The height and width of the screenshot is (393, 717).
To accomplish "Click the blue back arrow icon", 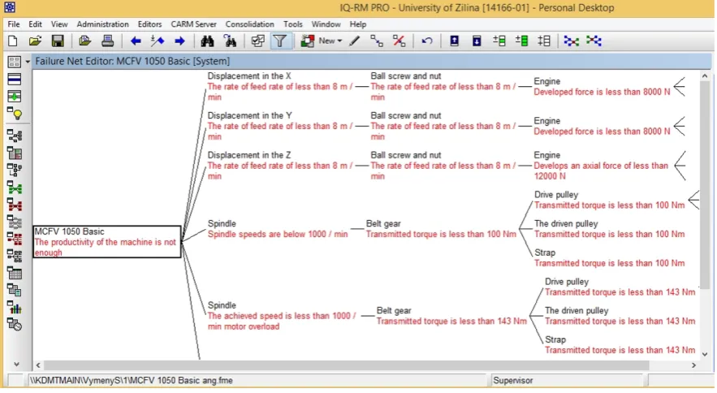I will (136, 41).
